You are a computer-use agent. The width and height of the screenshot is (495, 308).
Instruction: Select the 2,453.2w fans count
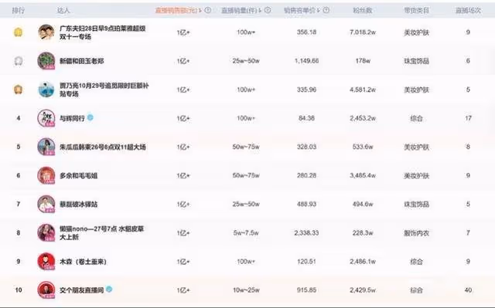coord(363,118)
